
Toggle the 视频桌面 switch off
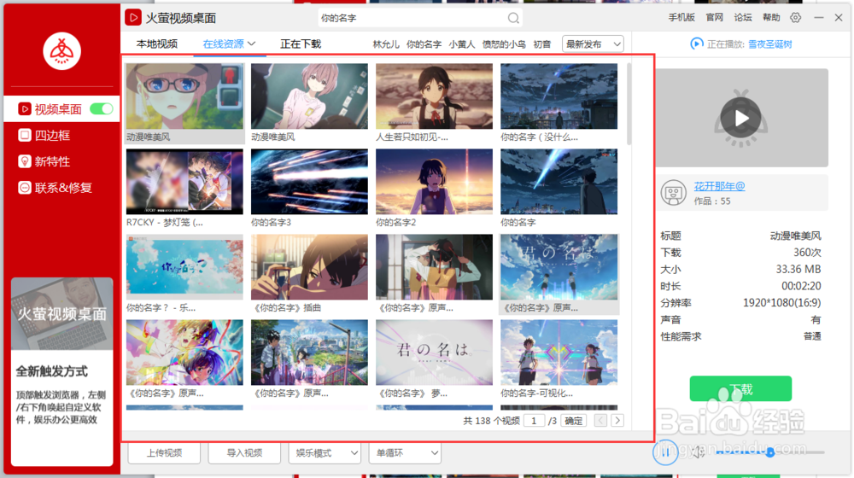click(x=102, y=109)
